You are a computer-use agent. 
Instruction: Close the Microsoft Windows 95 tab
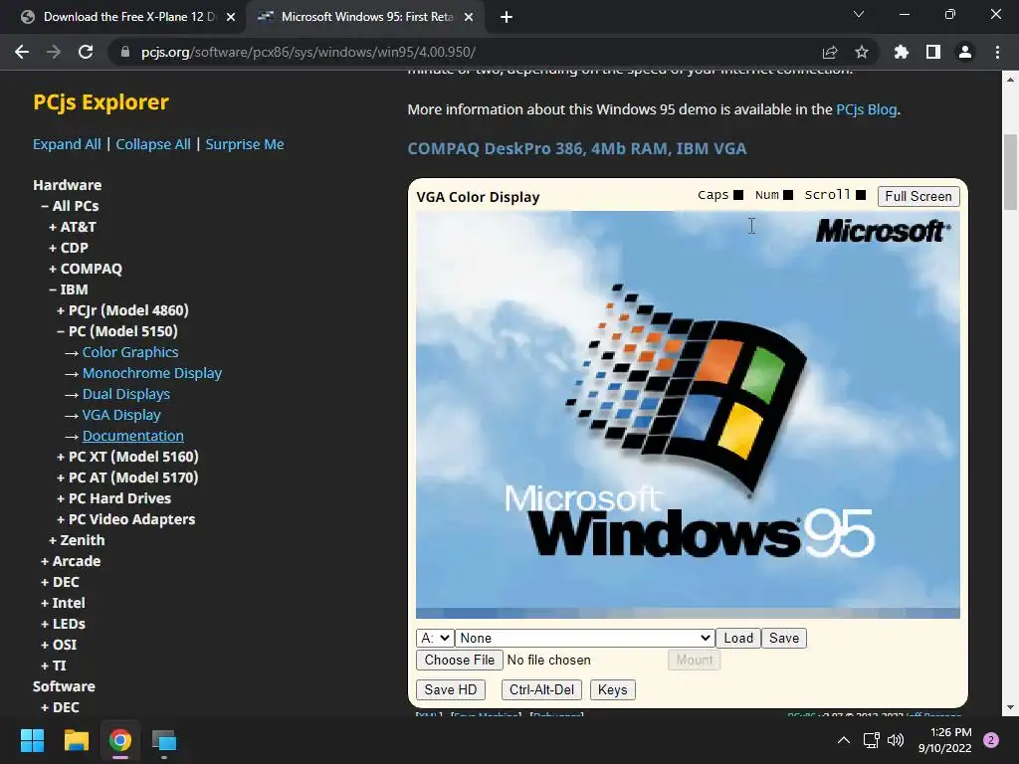click(x=469, y=17)
